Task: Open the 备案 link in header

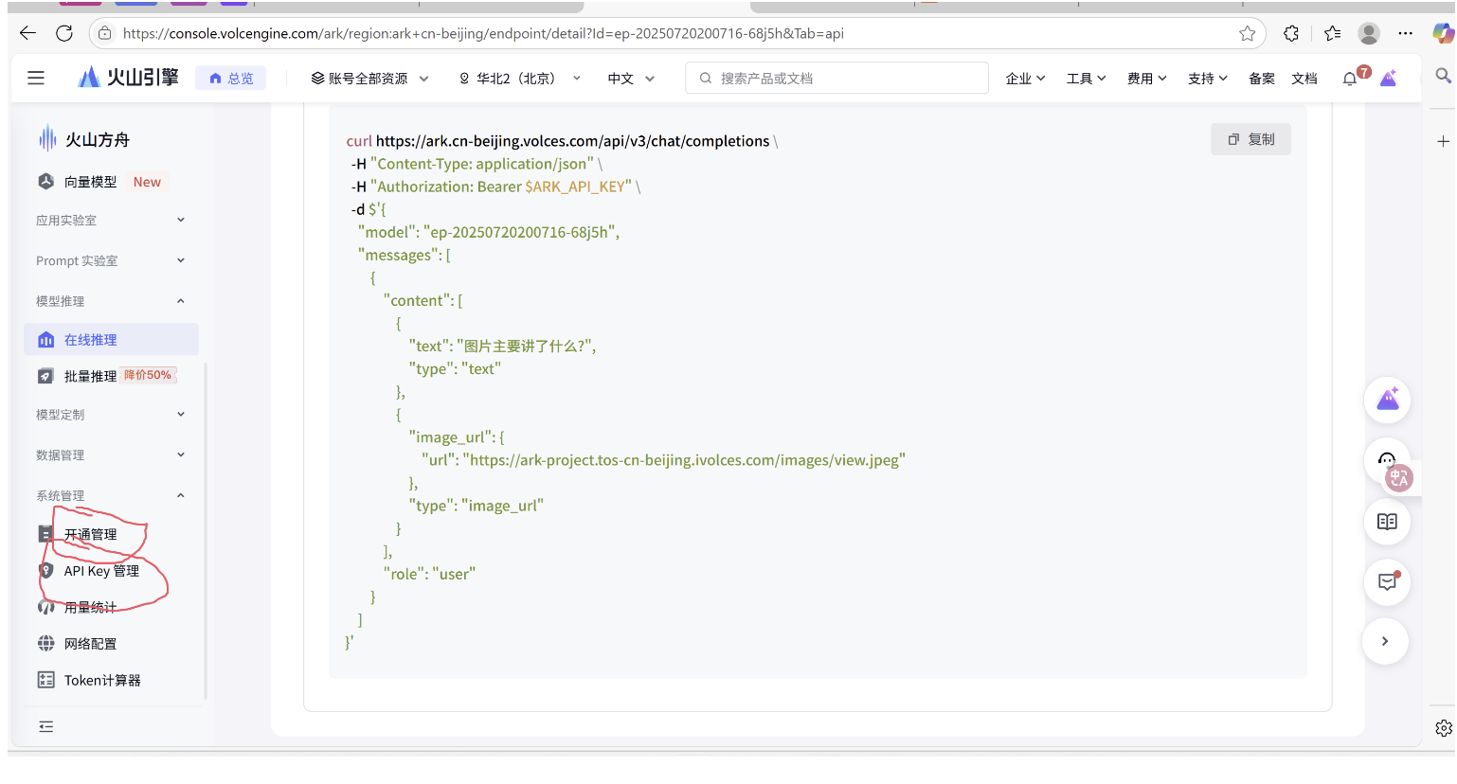Action: (x=1261, y=79)
